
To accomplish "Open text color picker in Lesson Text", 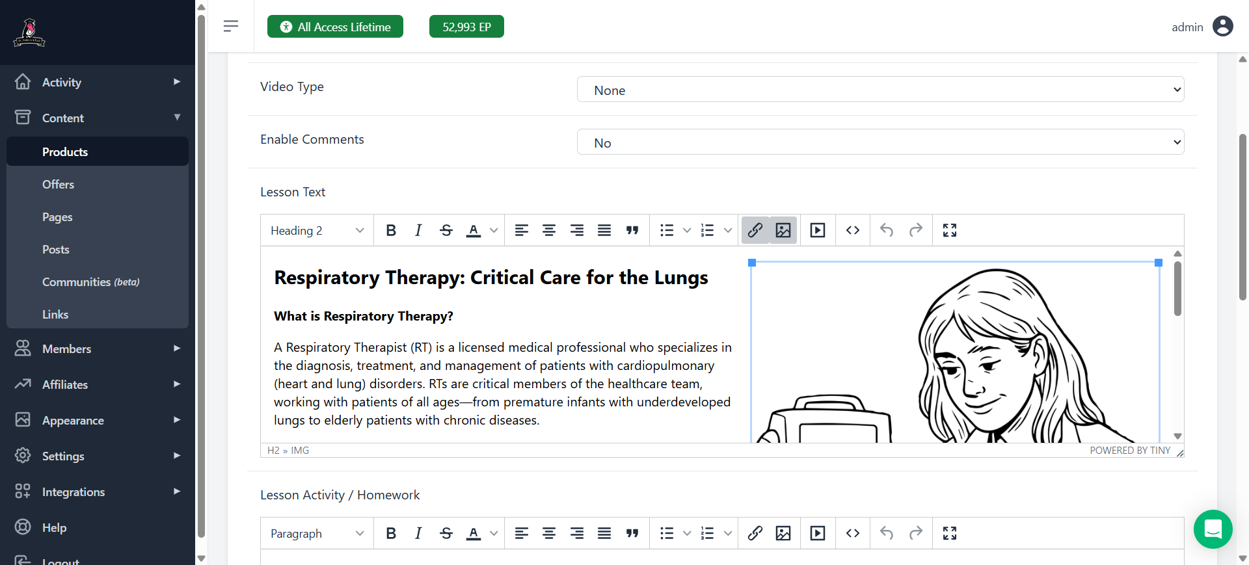I will click(494, 230).
